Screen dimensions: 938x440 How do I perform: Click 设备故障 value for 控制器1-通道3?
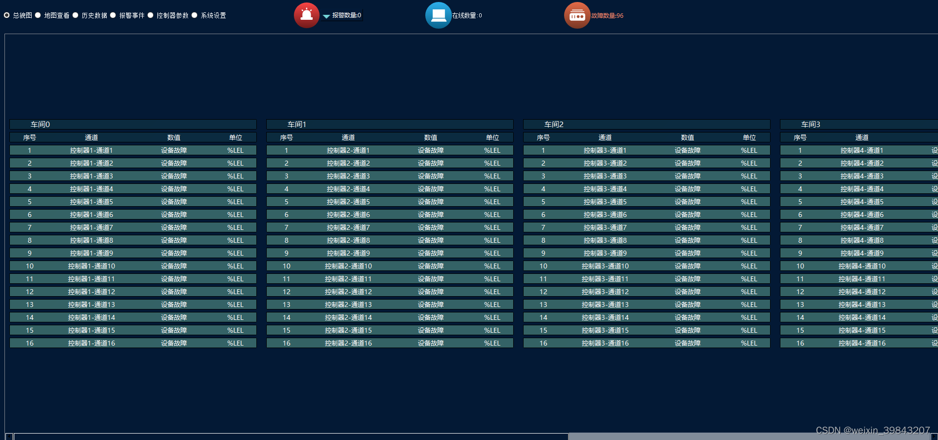174,176
